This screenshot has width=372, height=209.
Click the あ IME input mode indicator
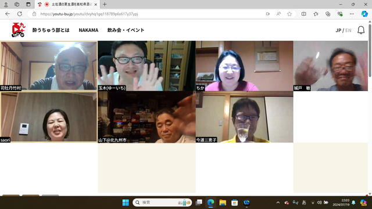304,203
